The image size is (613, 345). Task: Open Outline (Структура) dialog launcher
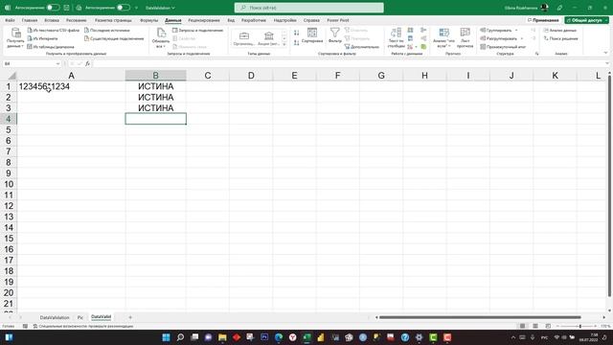pos(536,54)
